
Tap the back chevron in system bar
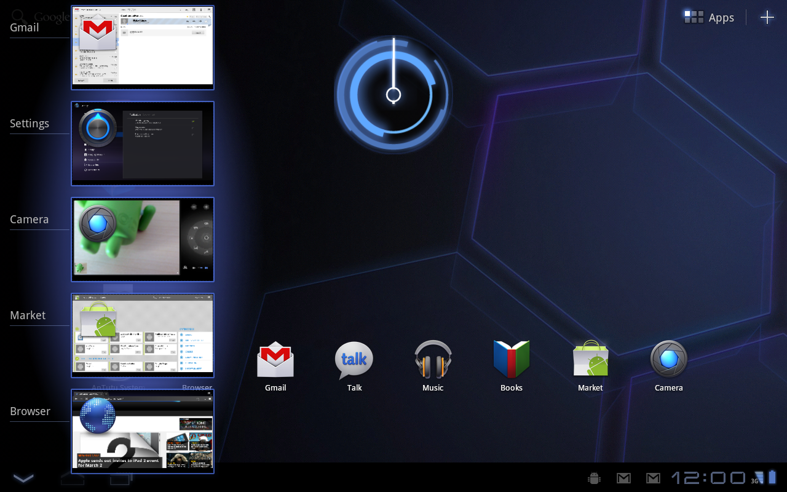coord(23,478)
